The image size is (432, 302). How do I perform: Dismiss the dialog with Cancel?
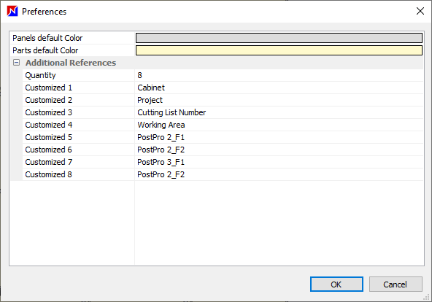[396, 284]
